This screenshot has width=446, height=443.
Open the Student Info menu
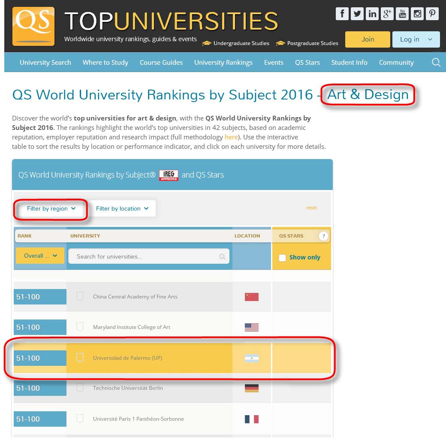[x=349, y=62]
